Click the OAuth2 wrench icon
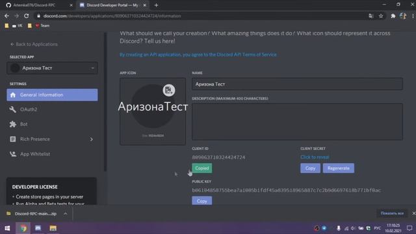 click(x=13, y=109)
